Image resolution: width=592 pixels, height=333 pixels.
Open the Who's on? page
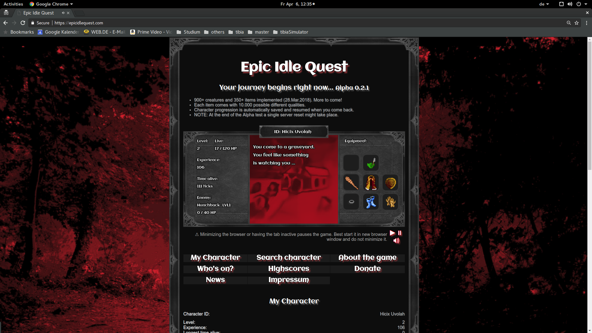point(215,269)
